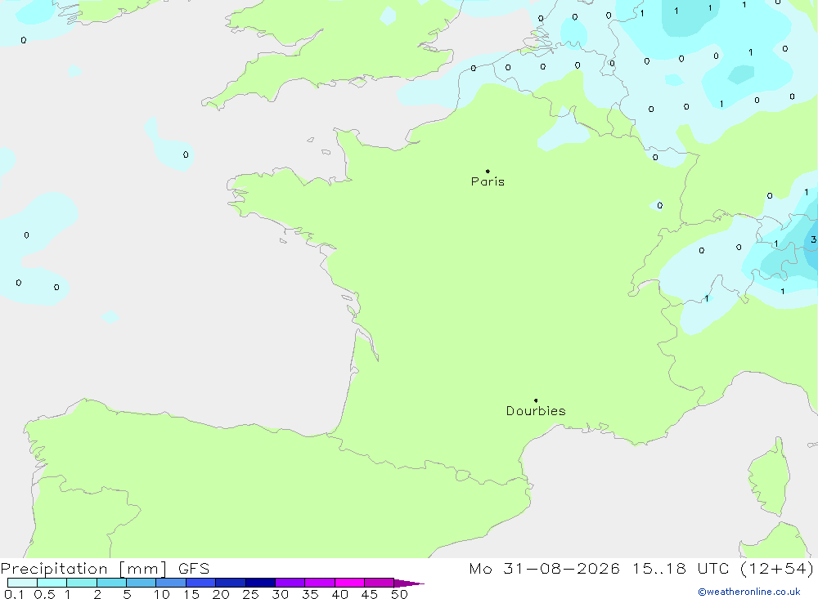
Task: Click the 5 mm legend color box
Action: pyautogui.click(x=142, y=583)
